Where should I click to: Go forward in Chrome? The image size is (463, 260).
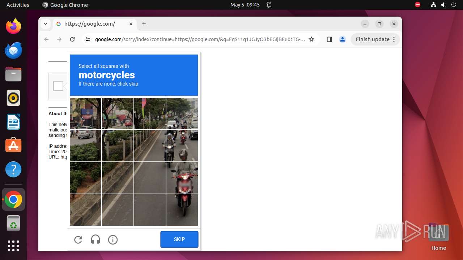point(59,39)
